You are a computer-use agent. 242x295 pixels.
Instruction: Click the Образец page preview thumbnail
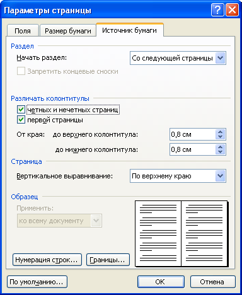(x=181, y=234)
